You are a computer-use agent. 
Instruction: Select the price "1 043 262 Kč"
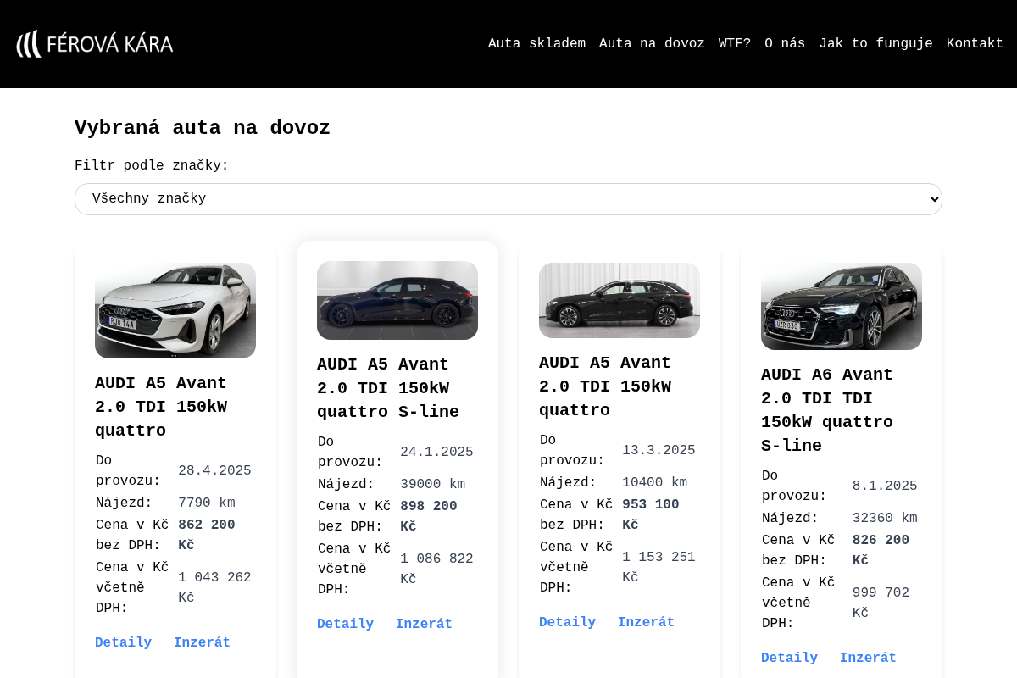(x=214, y=588)
